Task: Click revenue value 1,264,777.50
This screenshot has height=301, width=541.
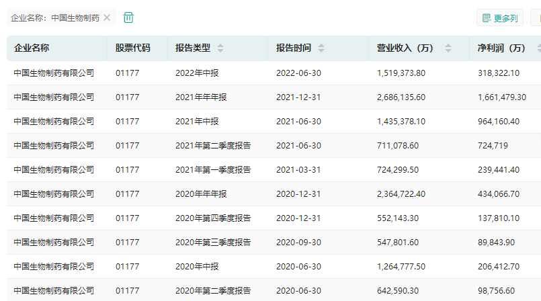Action: 401,266
